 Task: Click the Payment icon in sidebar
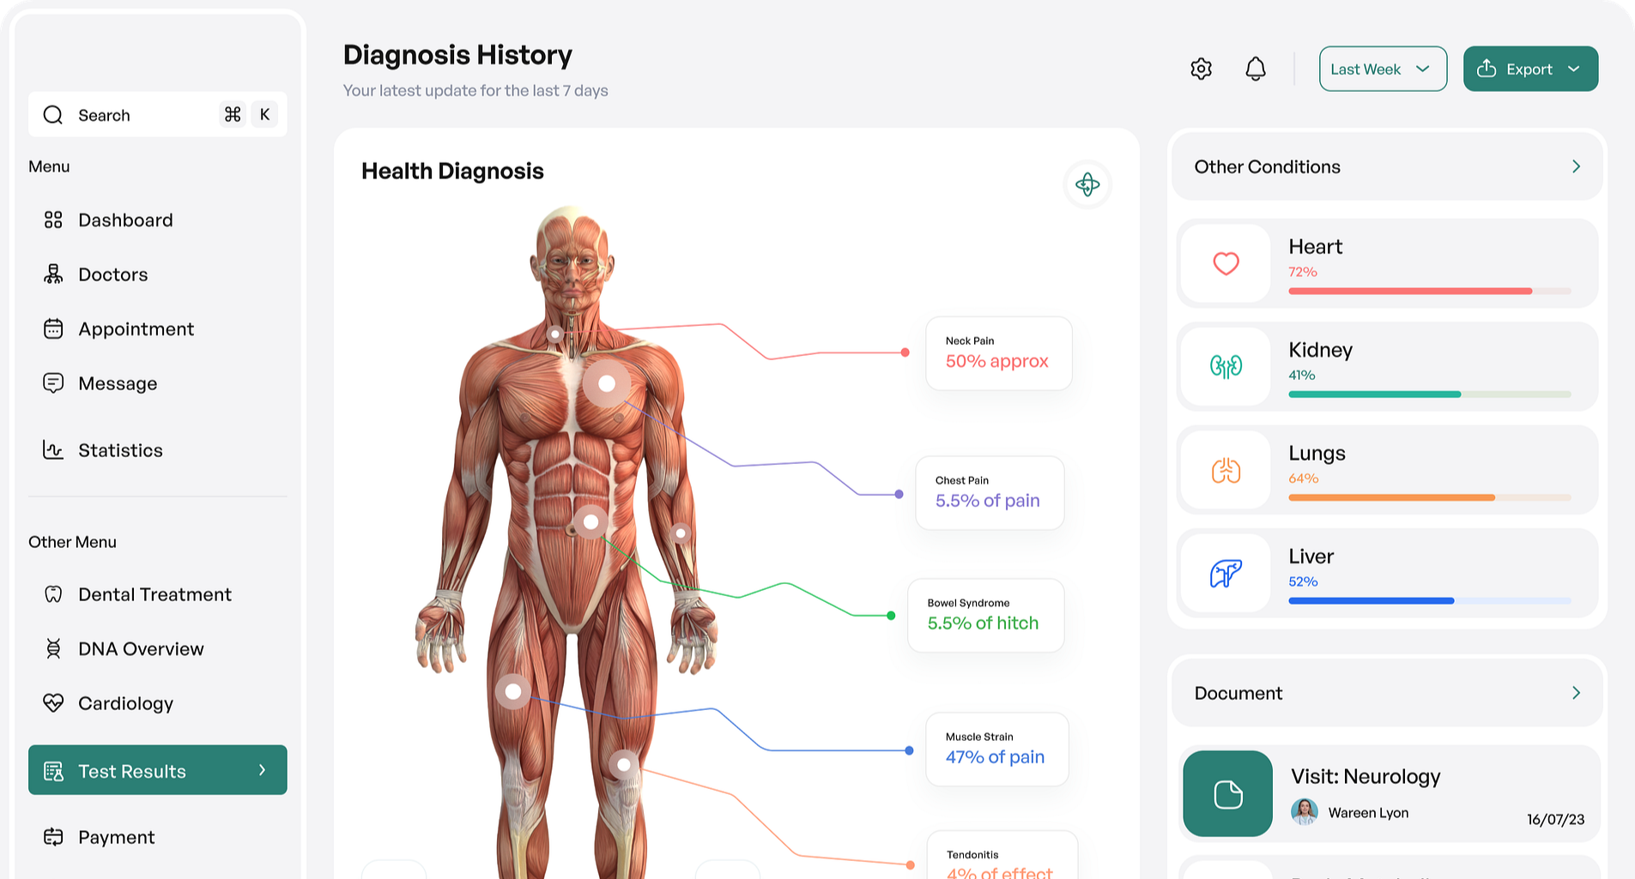[x=53, y=837]
